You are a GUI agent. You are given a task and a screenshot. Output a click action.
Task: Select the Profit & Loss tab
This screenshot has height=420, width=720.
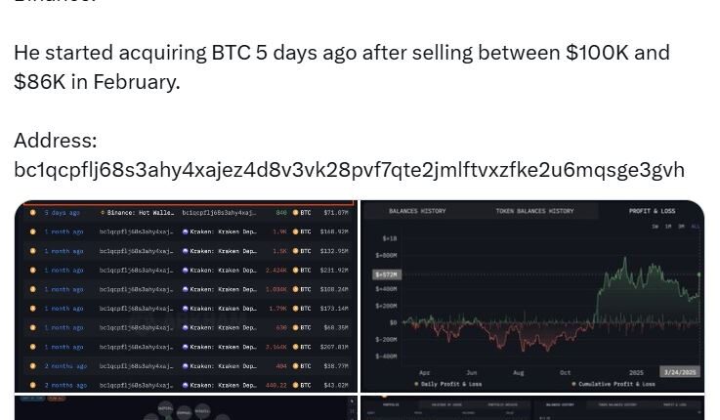click(x=652, y=211)
